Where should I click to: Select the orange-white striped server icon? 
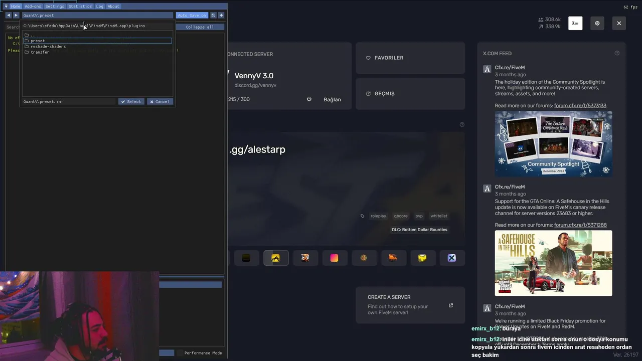click(x=305, y=258)
